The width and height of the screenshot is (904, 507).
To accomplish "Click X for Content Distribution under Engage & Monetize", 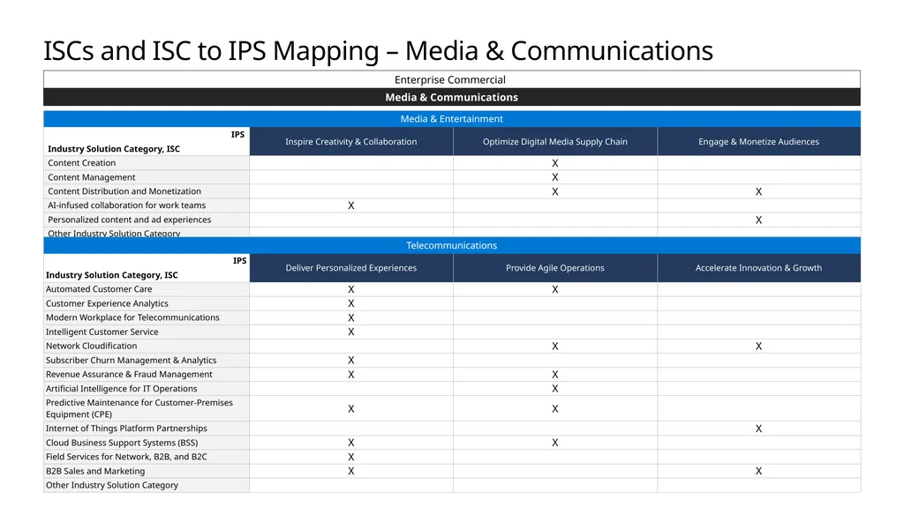I will [x=758, y=191].
